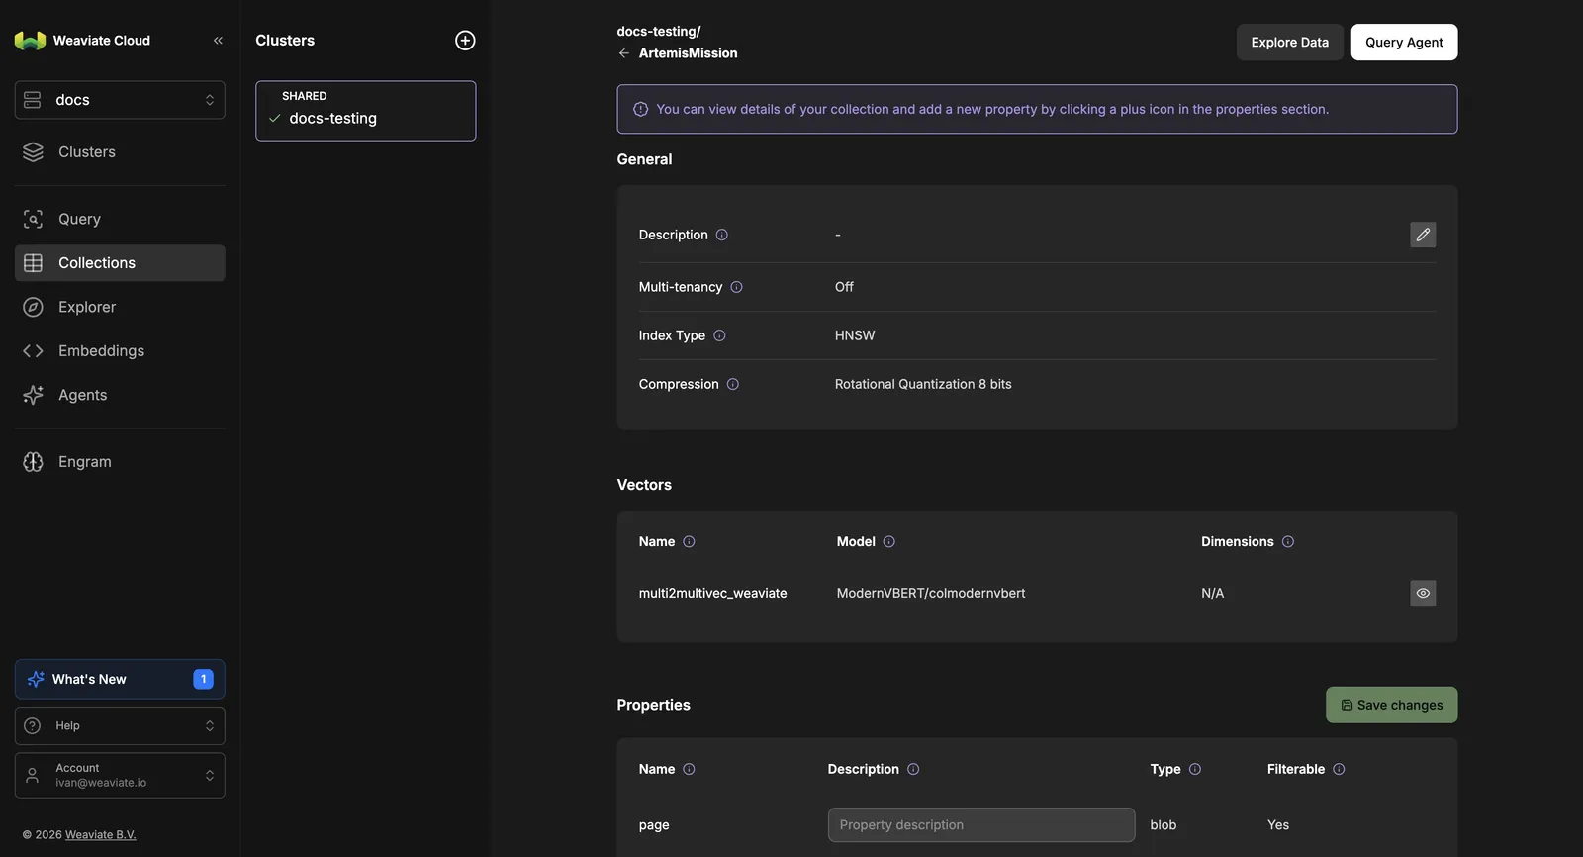Click info icon next to Compression
1583x857 pixels.
coord(733,384)
